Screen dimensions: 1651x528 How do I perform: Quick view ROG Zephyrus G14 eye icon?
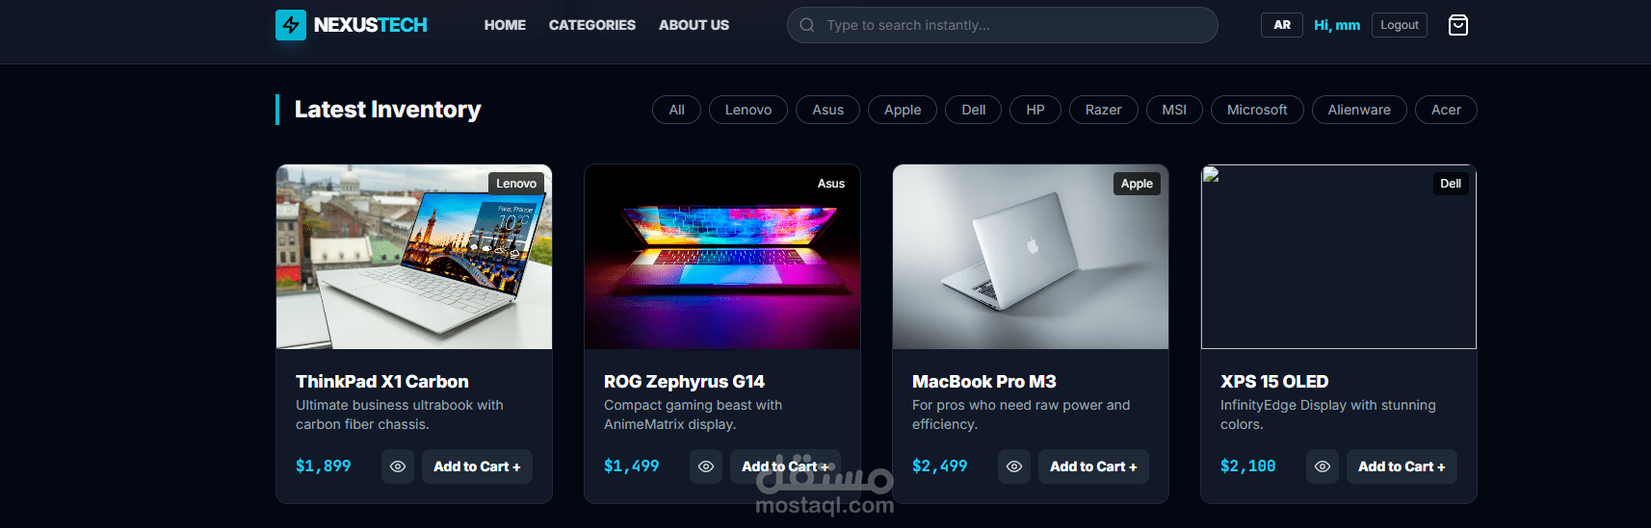tap(706, 466)
